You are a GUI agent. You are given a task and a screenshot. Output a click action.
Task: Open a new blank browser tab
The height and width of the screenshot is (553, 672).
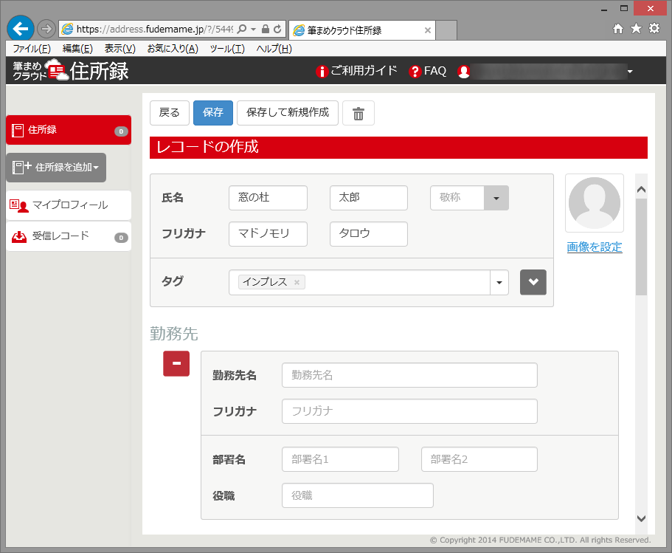446,30
